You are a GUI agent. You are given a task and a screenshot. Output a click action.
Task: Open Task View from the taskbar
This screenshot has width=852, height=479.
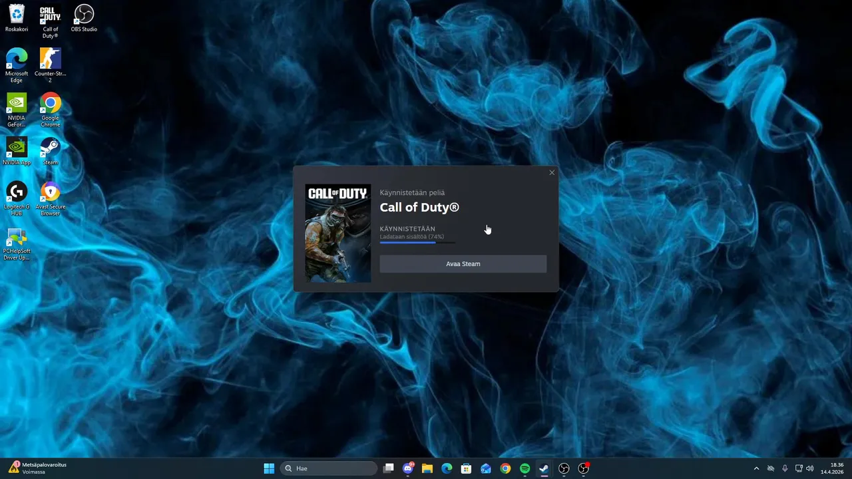389,468
